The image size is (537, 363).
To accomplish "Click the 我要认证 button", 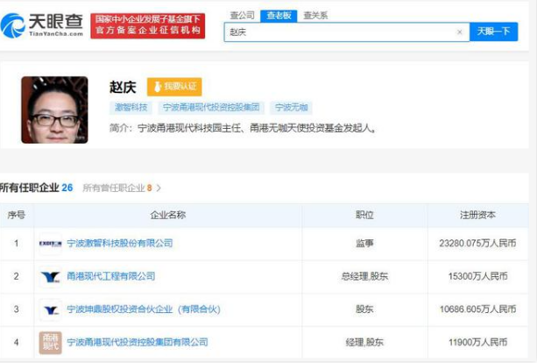I will pyautogui.click(x=174, y=87).
